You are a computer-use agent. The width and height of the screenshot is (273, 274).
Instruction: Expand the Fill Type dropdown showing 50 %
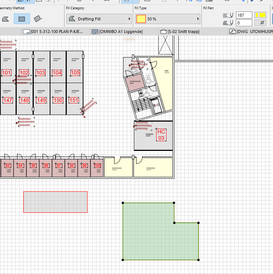pos(168,19)
